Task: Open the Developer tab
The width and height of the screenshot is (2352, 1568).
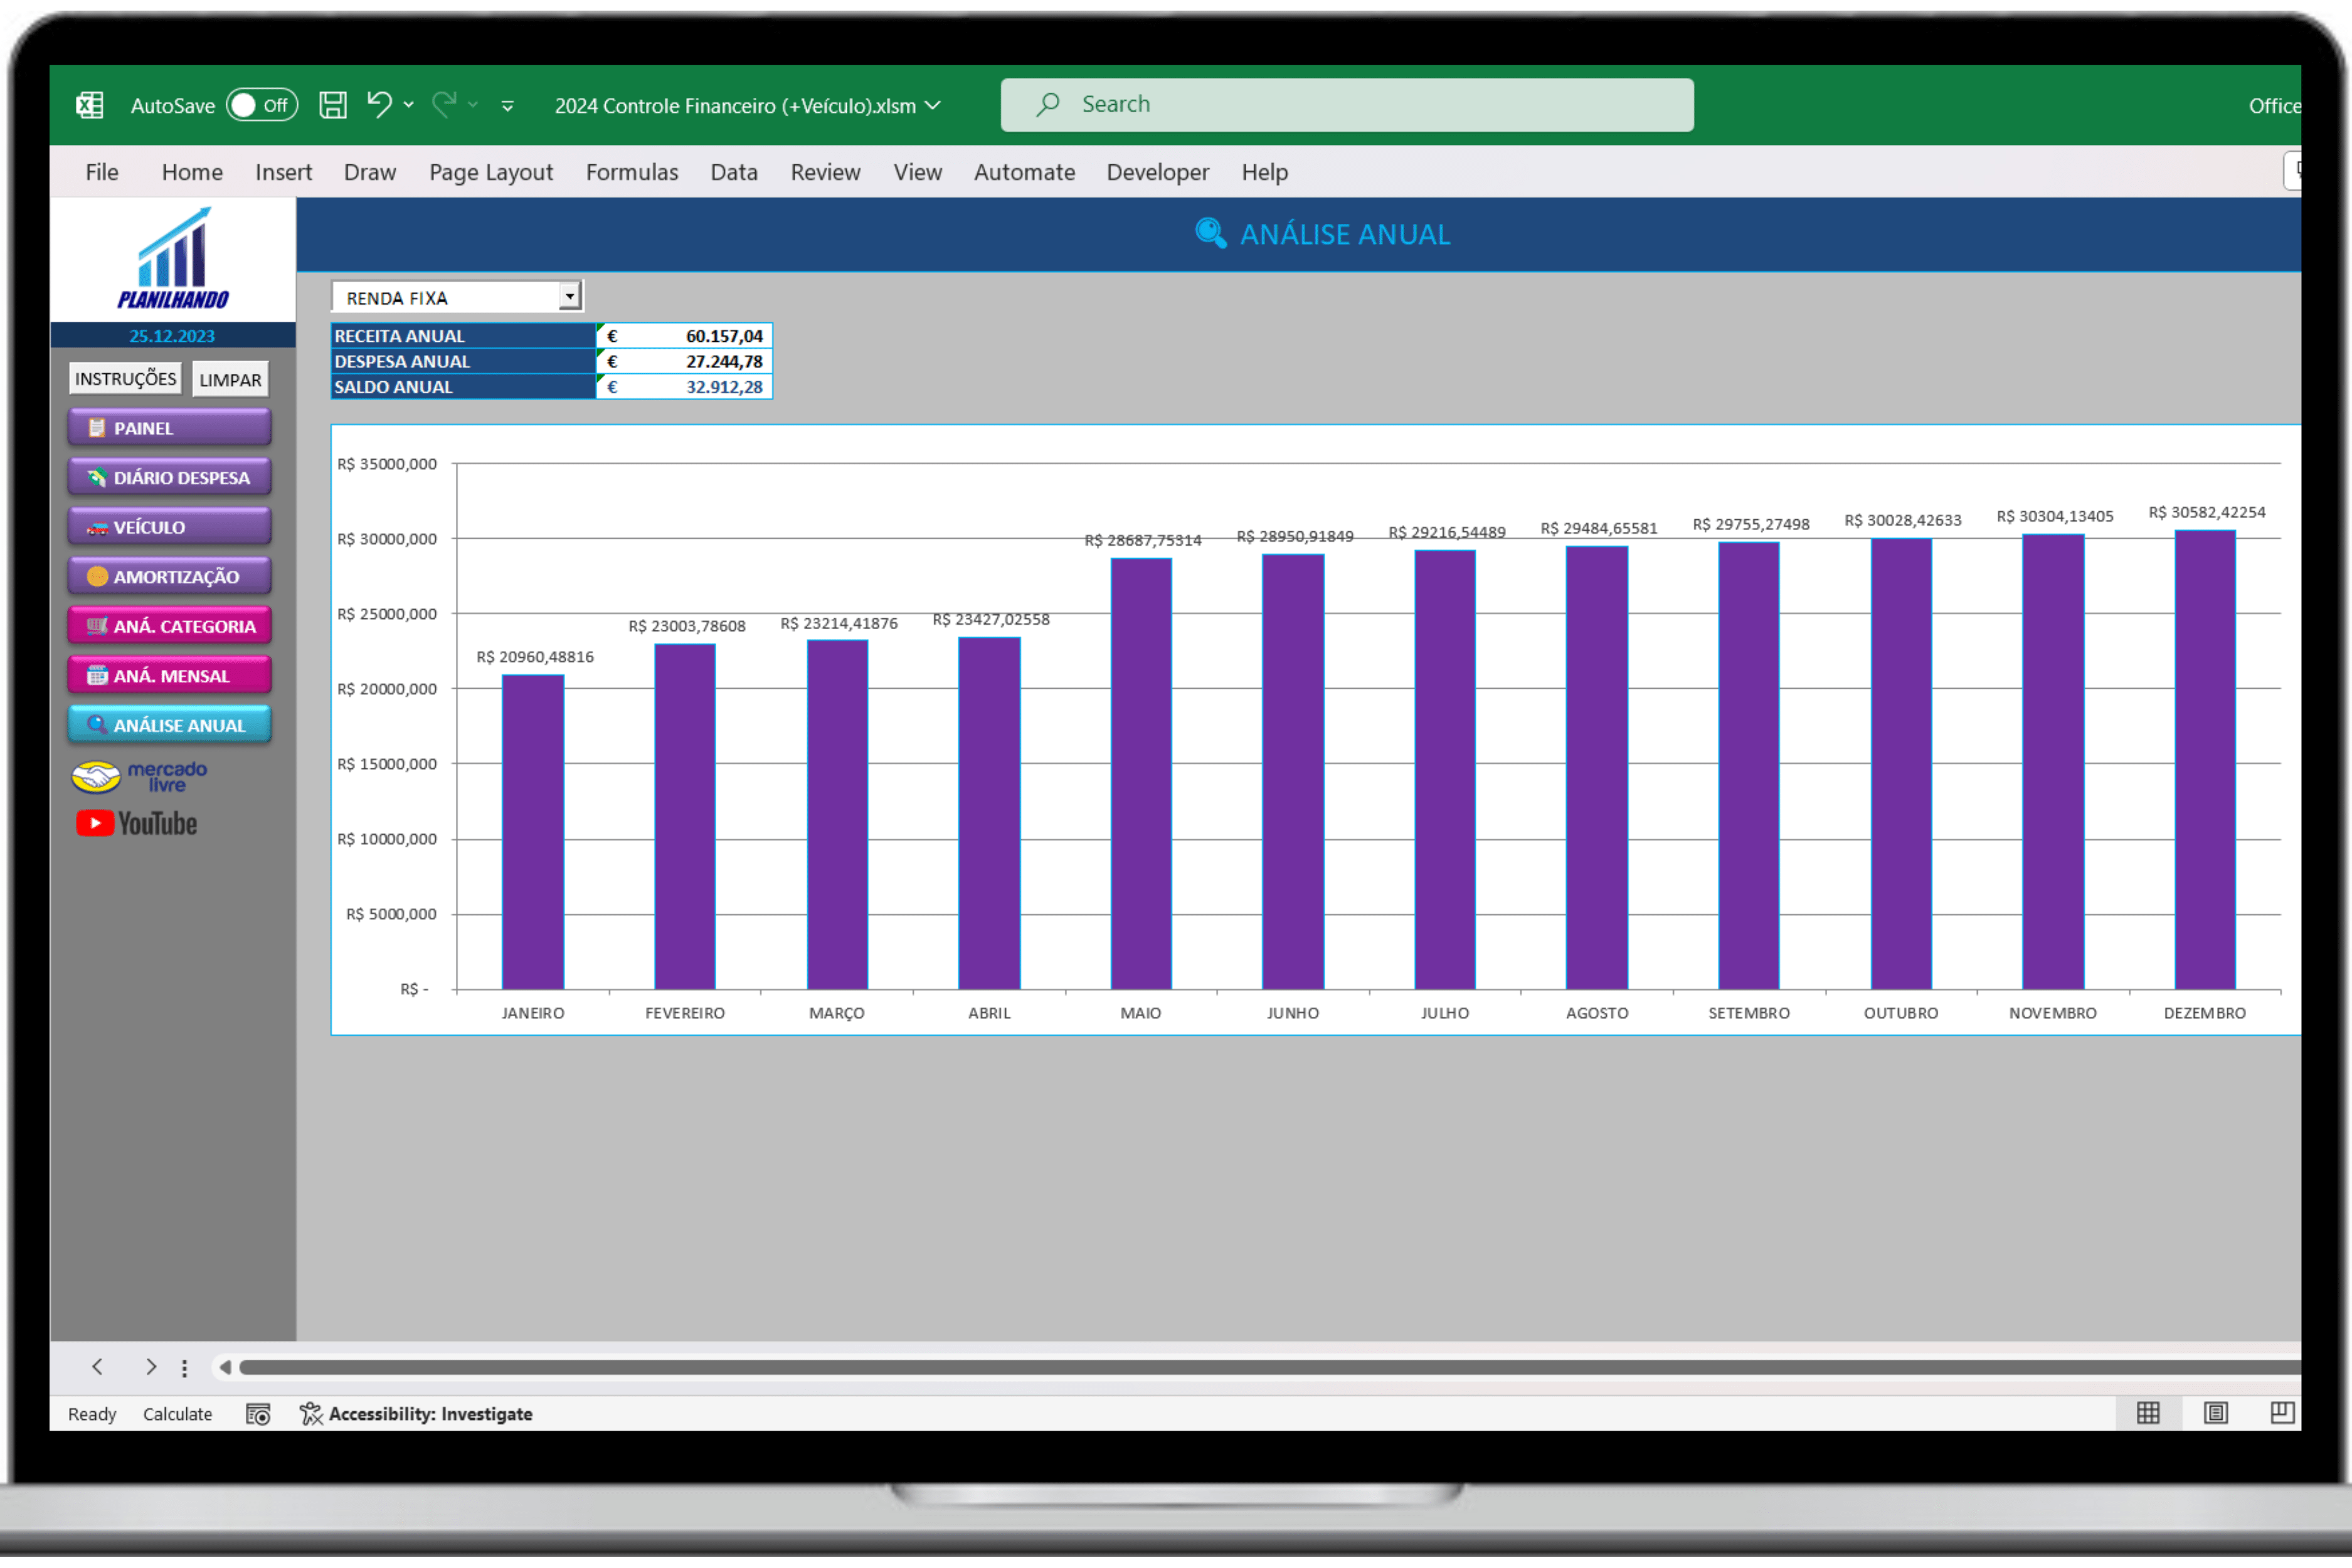Action: 1158,172
